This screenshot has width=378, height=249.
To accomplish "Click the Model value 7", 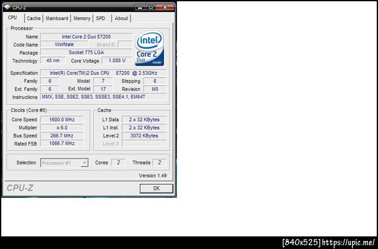I will click(103, 81).
